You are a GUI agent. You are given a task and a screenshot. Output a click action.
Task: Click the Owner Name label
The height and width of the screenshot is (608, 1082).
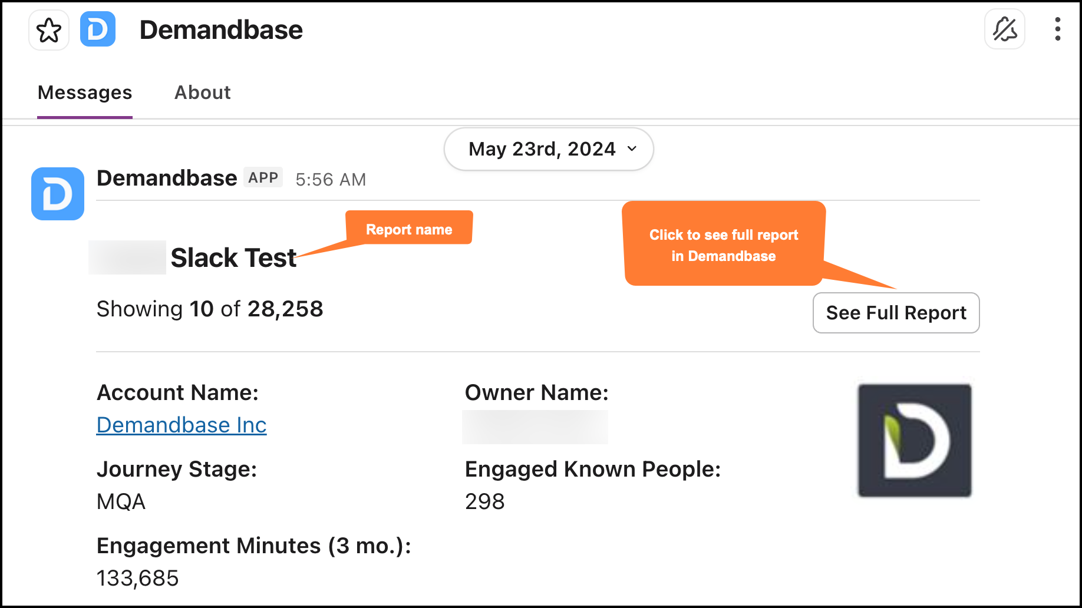pos(537,392)
